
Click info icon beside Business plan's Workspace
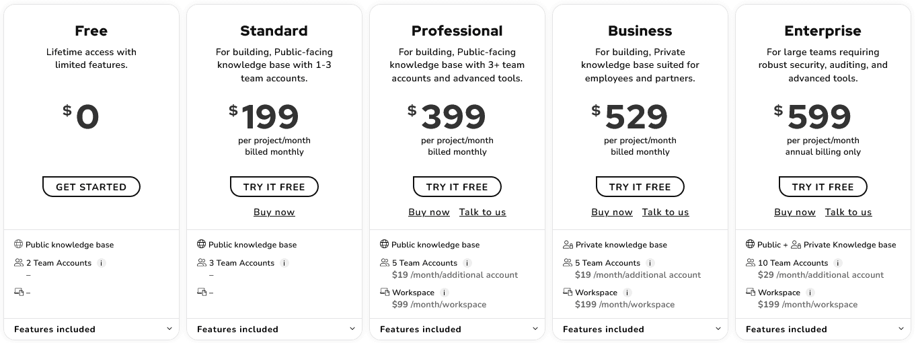(x=627, y=293)
